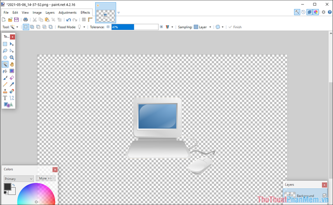This screenshot has height=205, width=333.
Task: Open the Primary color selector dropdown
Action: pos(19,179)
